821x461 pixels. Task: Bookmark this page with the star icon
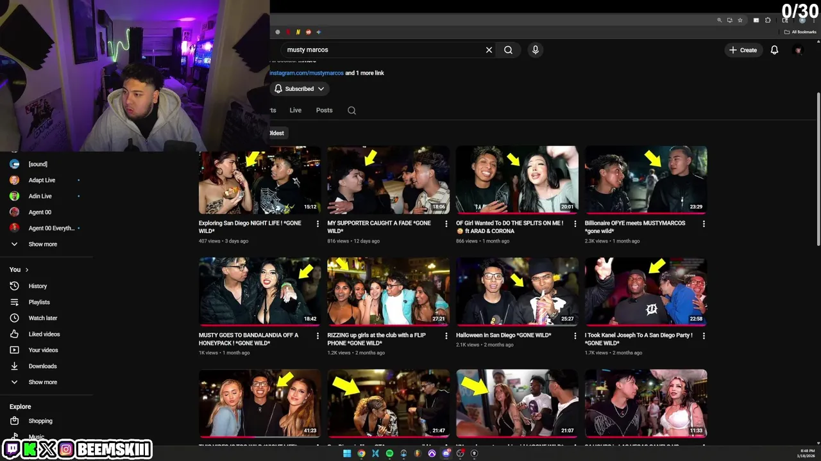[740, 20]
